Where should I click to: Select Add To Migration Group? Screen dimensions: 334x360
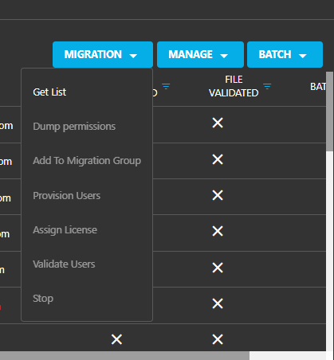point(87,161)
